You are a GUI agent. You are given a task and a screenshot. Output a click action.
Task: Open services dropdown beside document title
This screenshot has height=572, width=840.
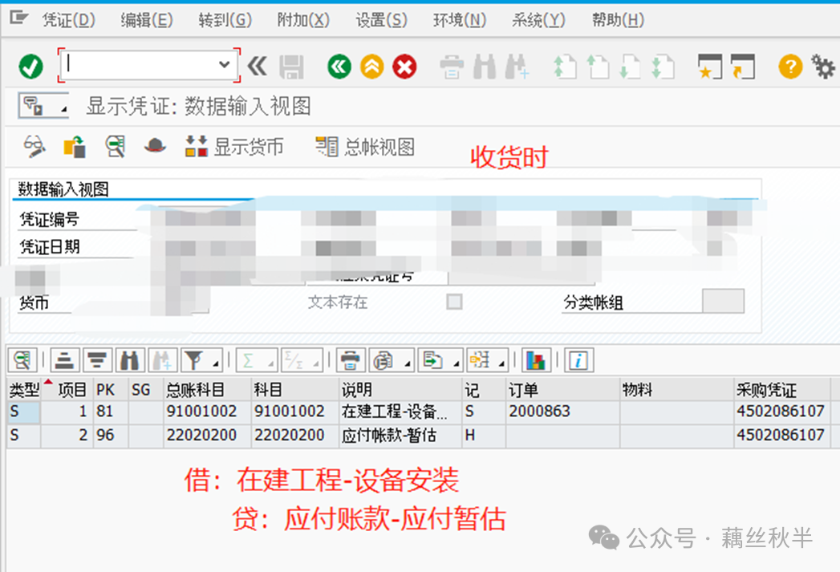tap(43, 106)
